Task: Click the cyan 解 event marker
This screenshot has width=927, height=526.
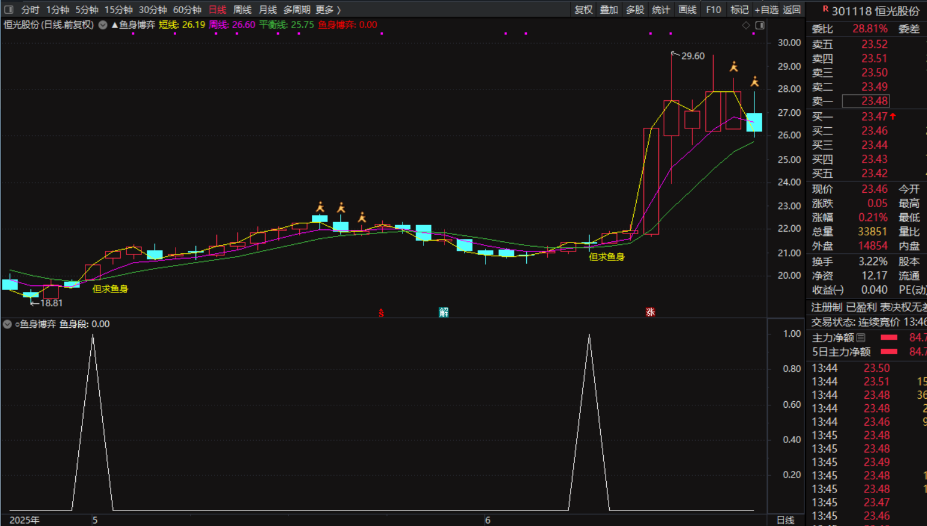Action: coord(444,312)
